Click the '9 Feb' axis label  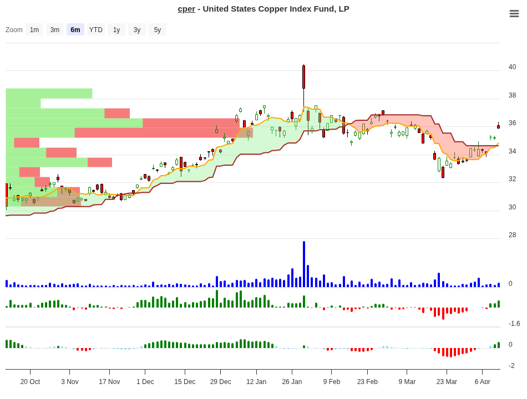pos(332,381)
